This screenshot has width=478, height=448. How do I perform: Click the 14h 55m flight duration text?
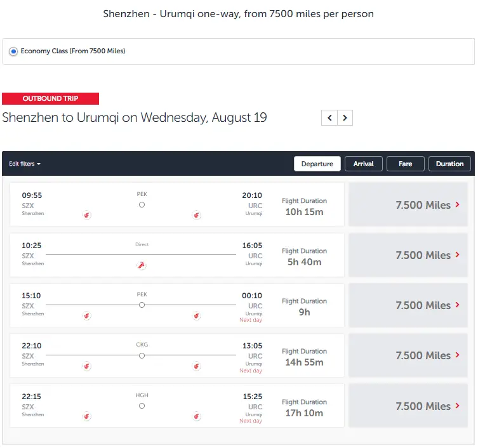click(x=304, y=362)
